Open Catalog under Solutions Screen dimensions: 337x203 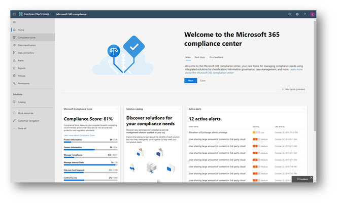coord(32,102)
